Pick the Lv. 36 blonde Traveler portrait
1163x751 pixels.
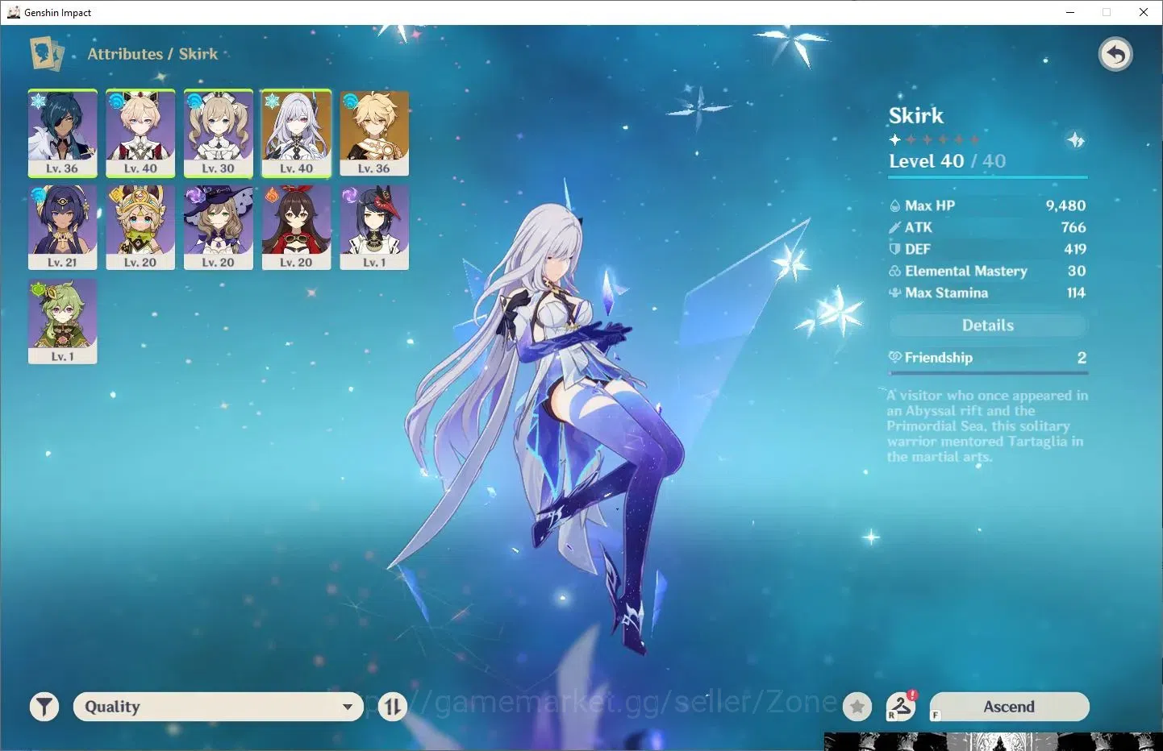[374, 133]
